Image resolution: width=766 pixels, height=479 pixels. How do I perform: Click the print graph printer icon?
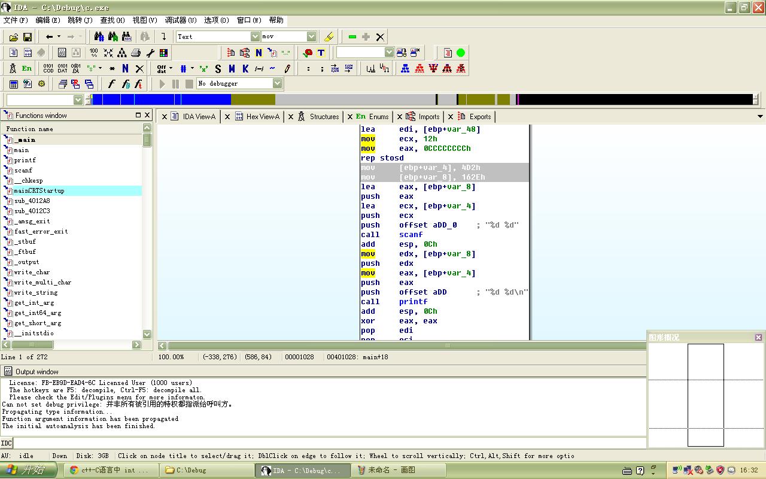(136, 53)
